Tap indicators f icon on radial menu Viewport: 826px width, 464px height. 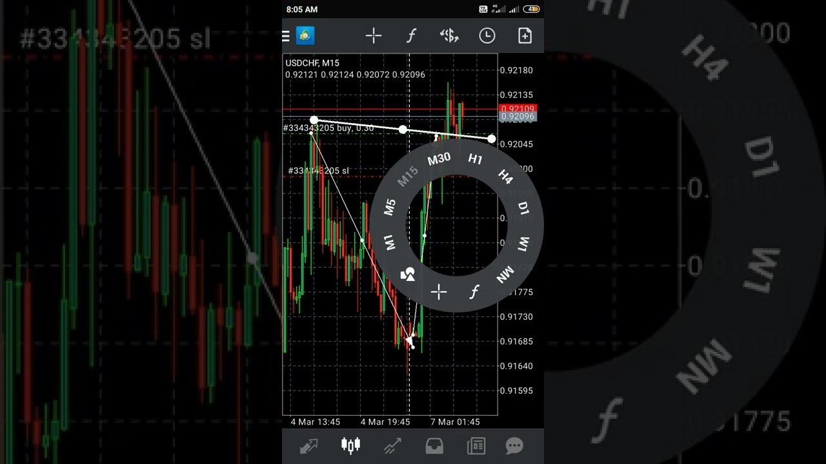[474, 292]
